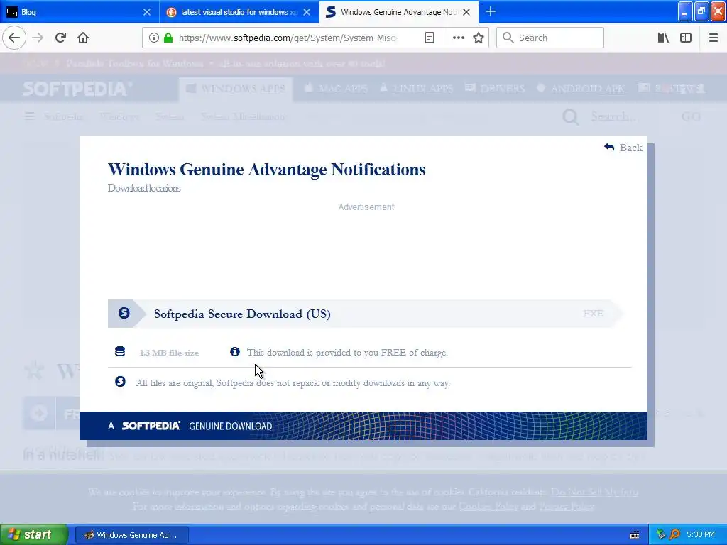Close the Blog tab
Viewport: 727px width, 545px height.
tap(146, 12)
